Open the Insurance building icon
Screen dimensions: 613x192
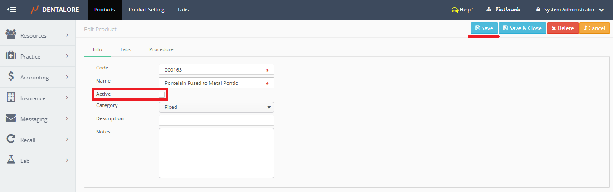pos(11,98)
